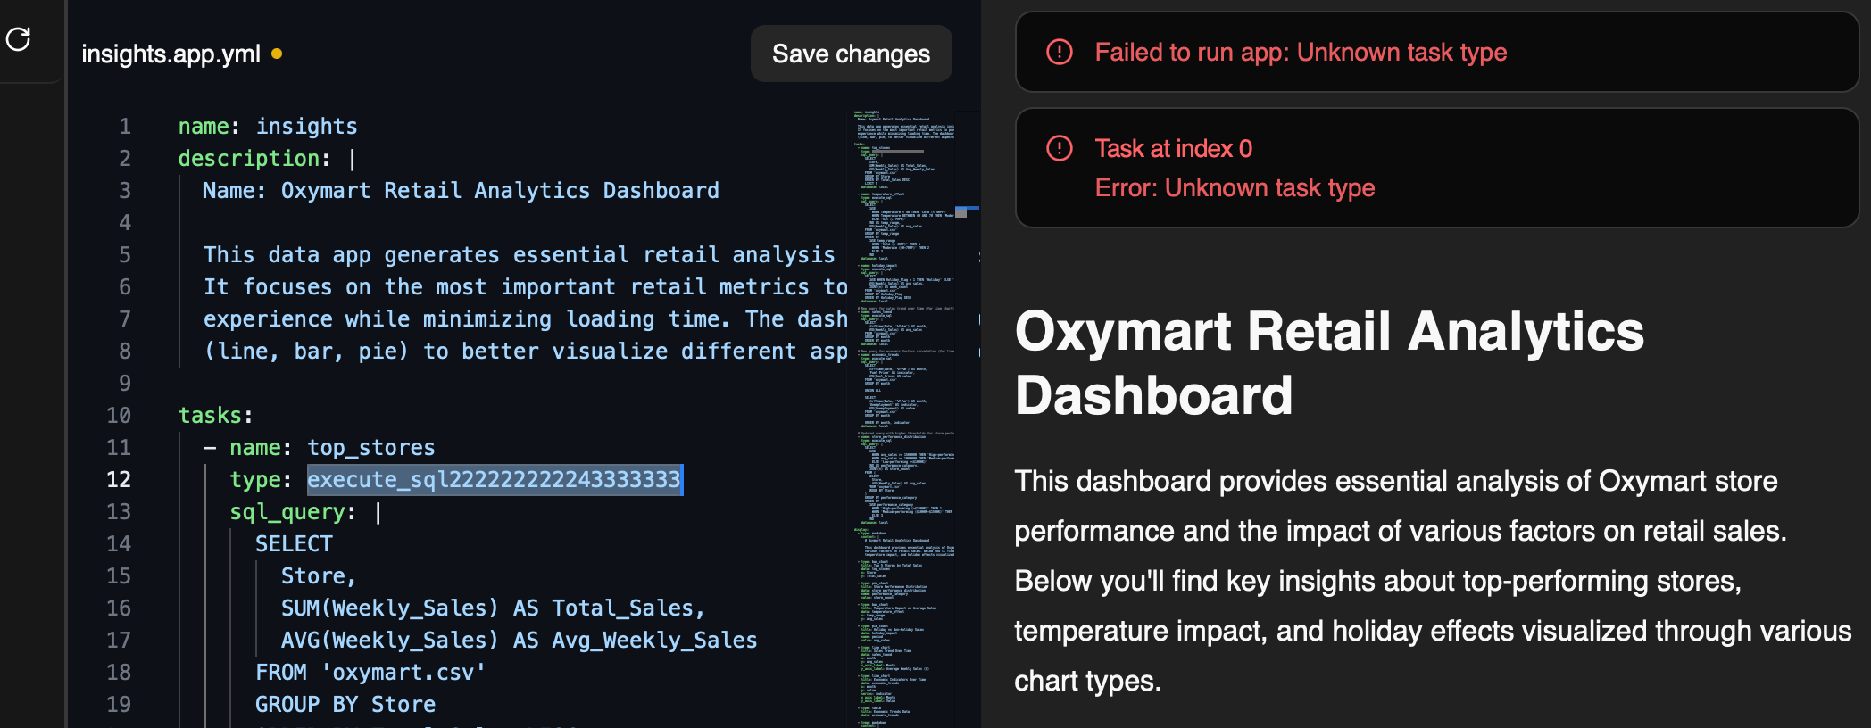Click 'top_stores' task name on line 11

tap(371, 448)
